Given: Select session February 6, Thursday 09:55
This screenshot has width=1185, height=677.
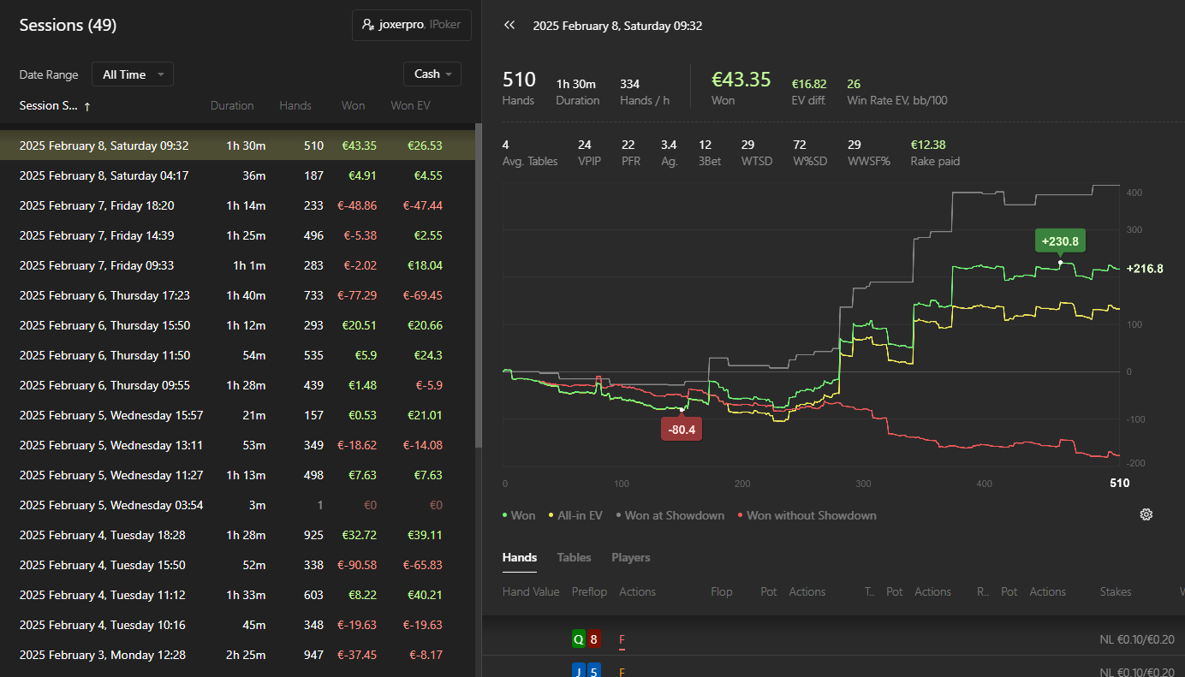Looking at the screenshot, I should 237,385.
